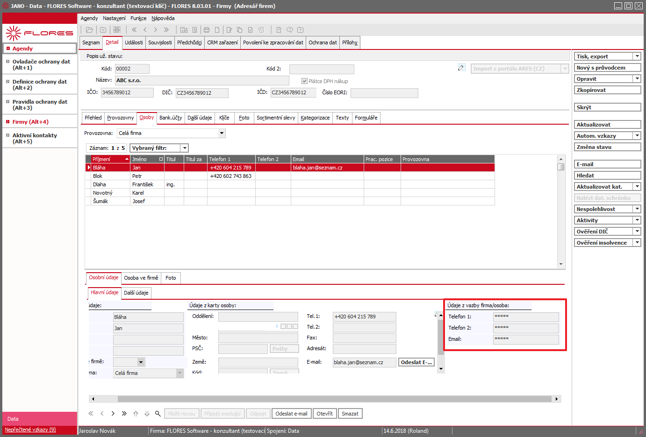Open the Nespolehlivost dropdown arrow
The height and width of the screenshot is (437, 646).
[637, 209]
